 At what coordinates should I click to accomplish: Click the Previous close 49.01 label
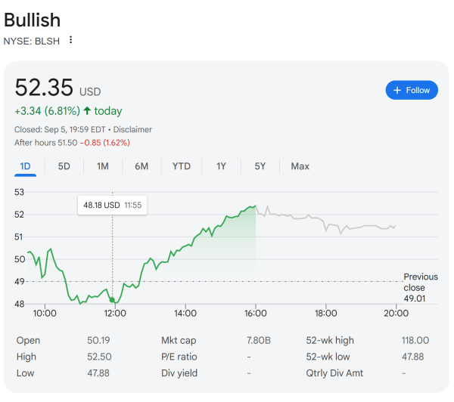click(x=420, y=288)
